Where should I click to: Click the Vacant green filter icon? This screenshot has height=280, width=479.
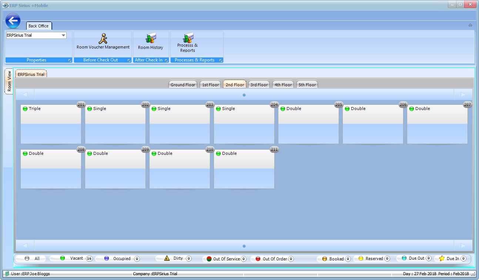pos(63,258)
